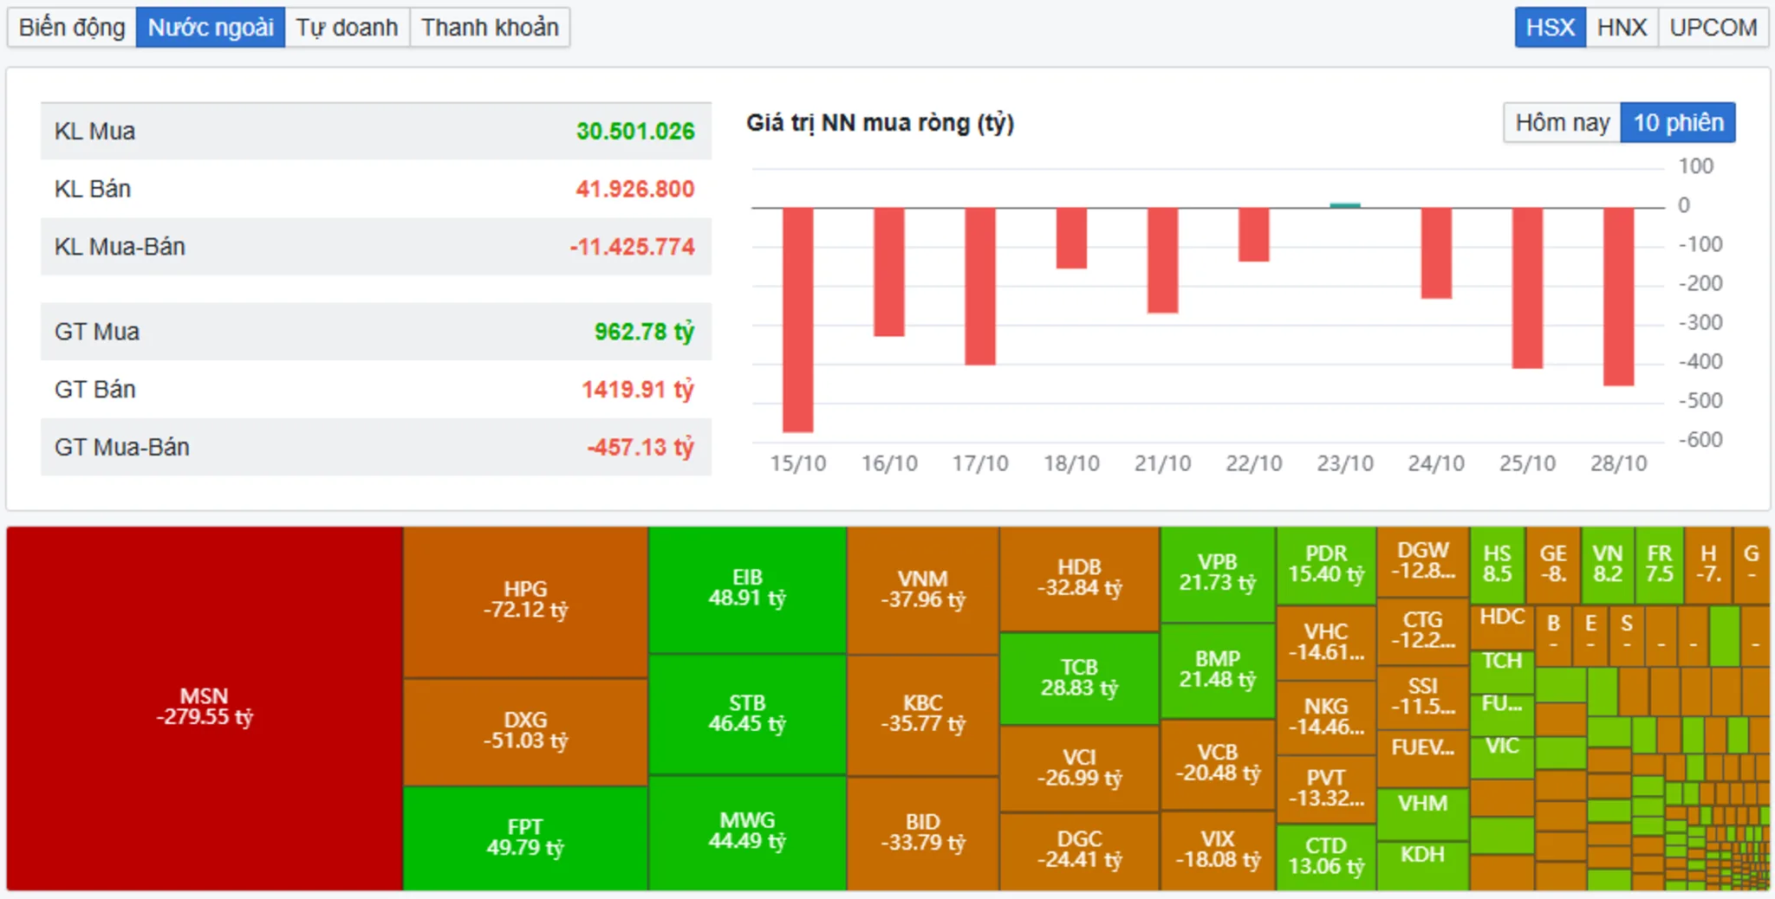The width and height of the screenshot is (1775, 899).
Task: Click the 23/10 positive bar
Action: pyautogui.click(x=1345, y=205)
